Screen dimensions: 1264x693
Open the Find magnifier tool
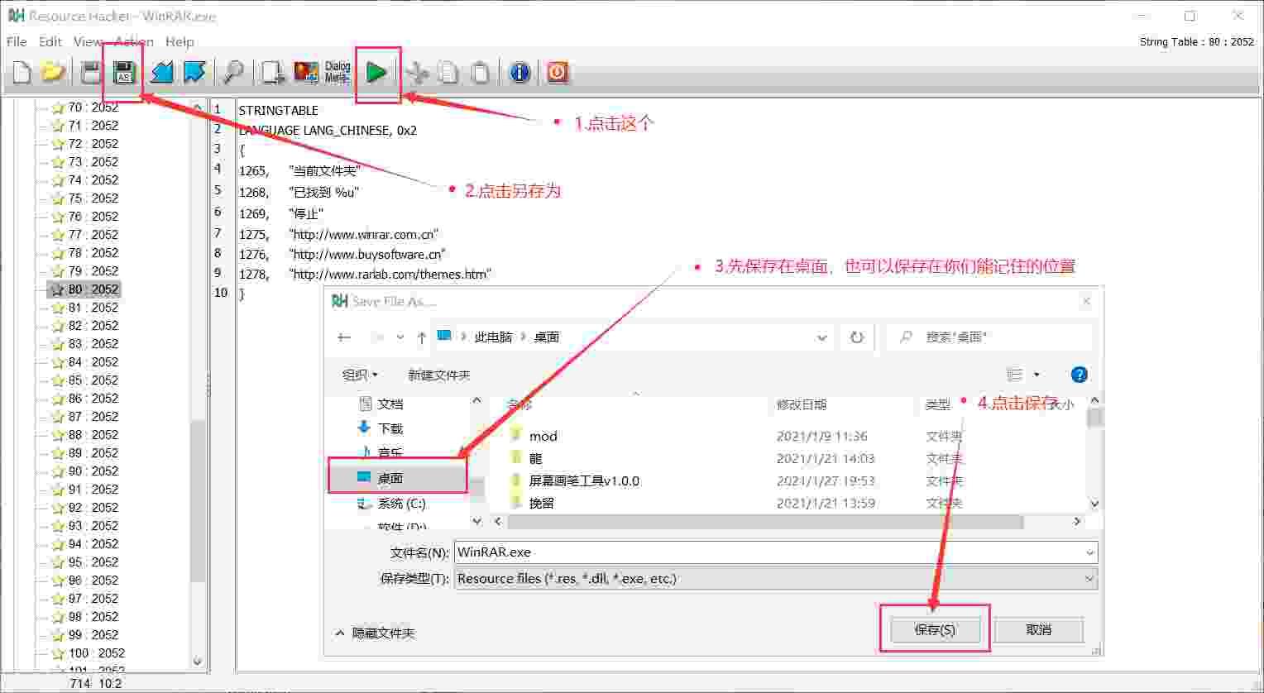point(234,73)
